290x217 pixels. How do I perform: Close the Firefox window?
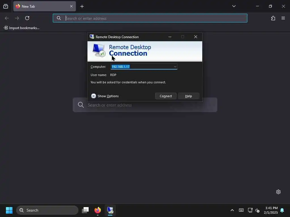click(x=283, y=6)
